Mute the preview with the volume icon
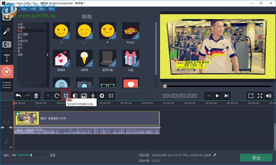276x165 pixels. [268, 96]
